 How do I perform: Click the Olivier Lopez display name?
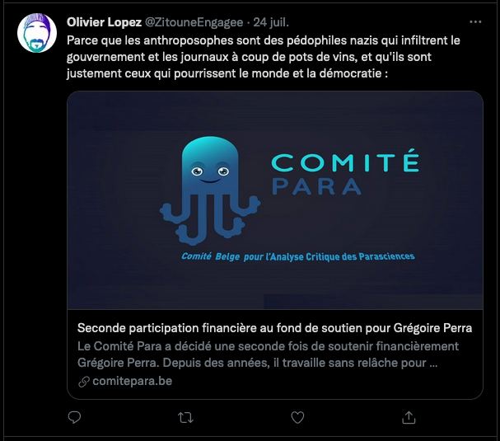pos(105,22)
